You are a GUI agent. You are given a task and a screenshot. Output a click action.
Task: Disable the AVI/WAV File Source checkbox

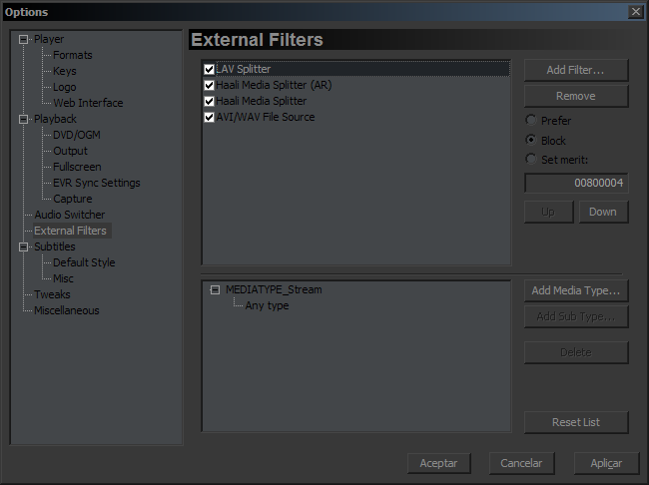click(x=210, y=118)
